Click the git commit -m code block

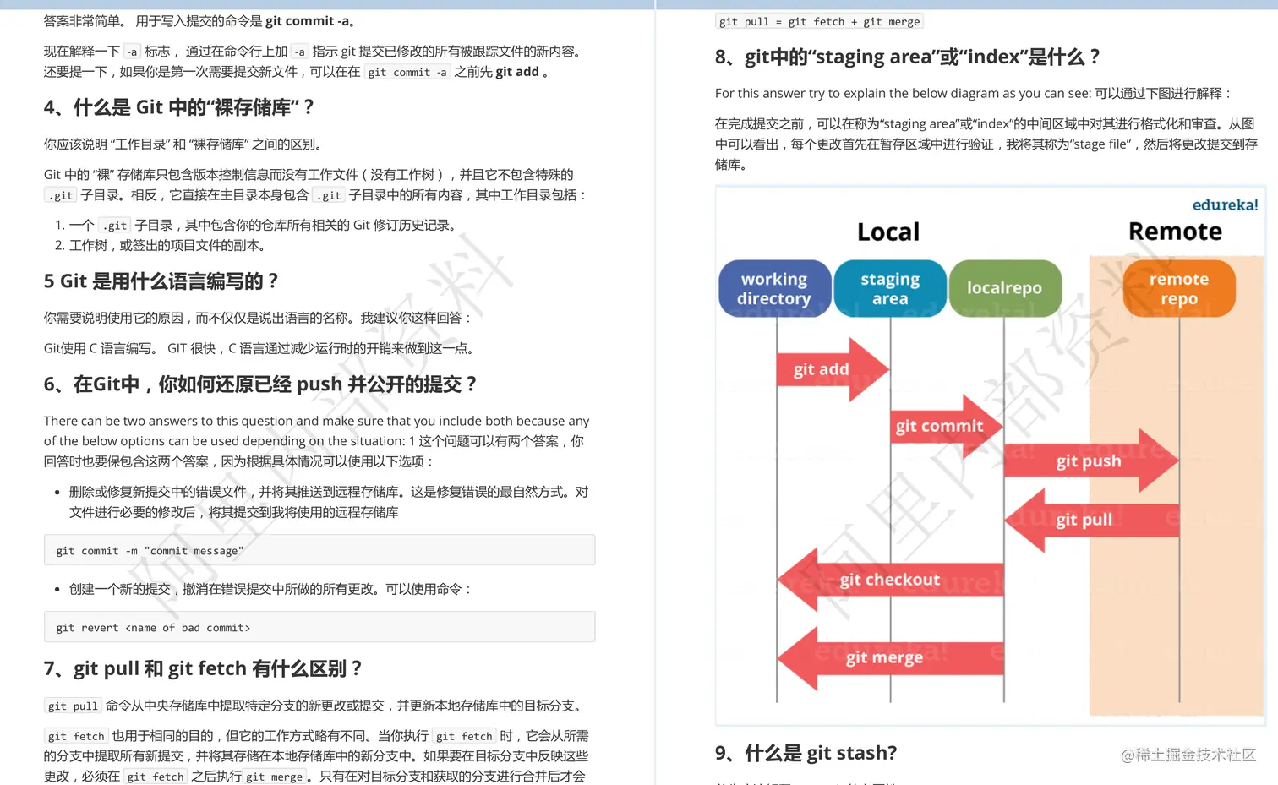coord(319,550)
